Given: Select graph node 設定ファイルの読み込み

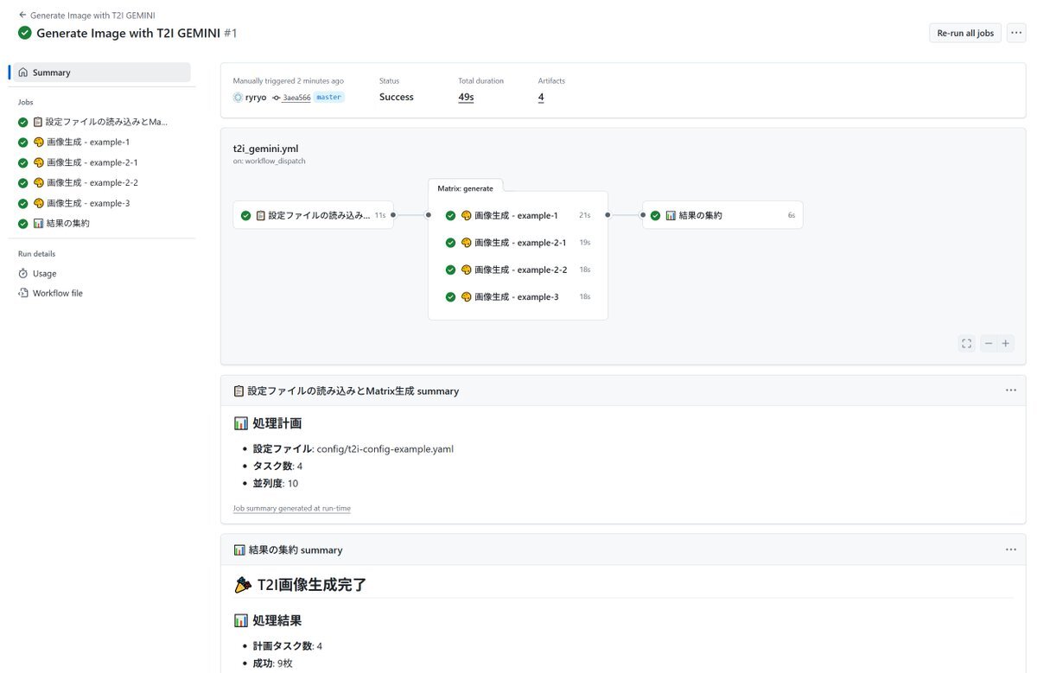Looking at the screenshot, I should tap(313, 215).
